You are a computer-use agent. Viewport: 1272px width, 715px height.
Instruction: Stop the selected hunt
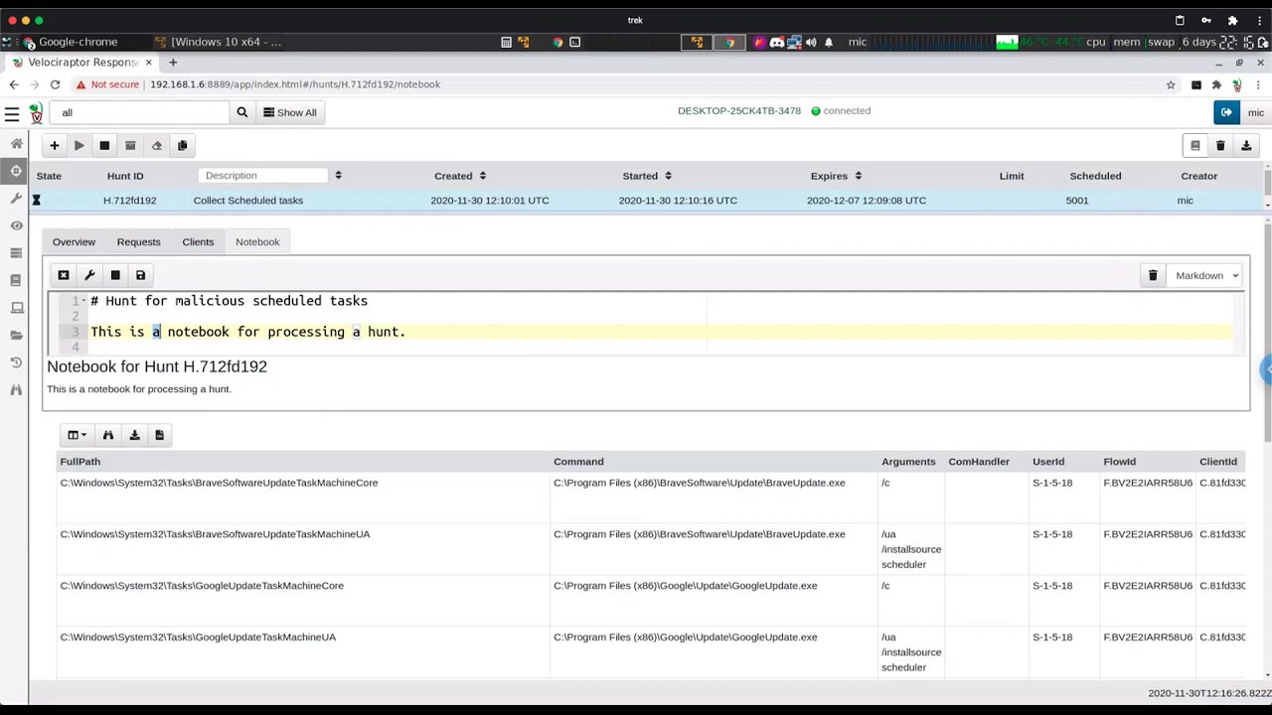pos(104,146)
